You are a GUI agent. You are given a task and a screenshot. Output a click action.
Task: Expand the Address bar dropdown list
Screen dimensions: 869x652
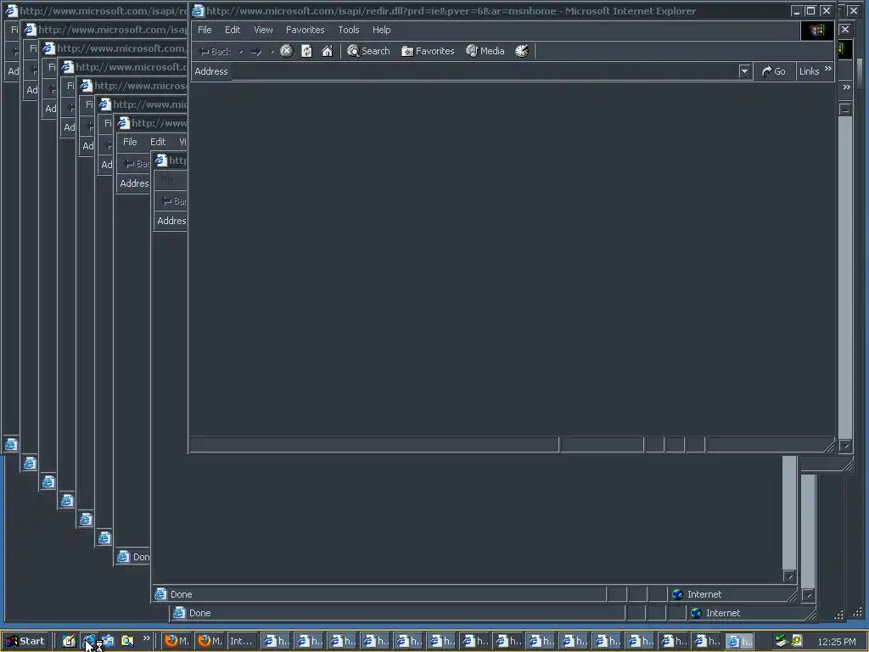coord(744,71)
